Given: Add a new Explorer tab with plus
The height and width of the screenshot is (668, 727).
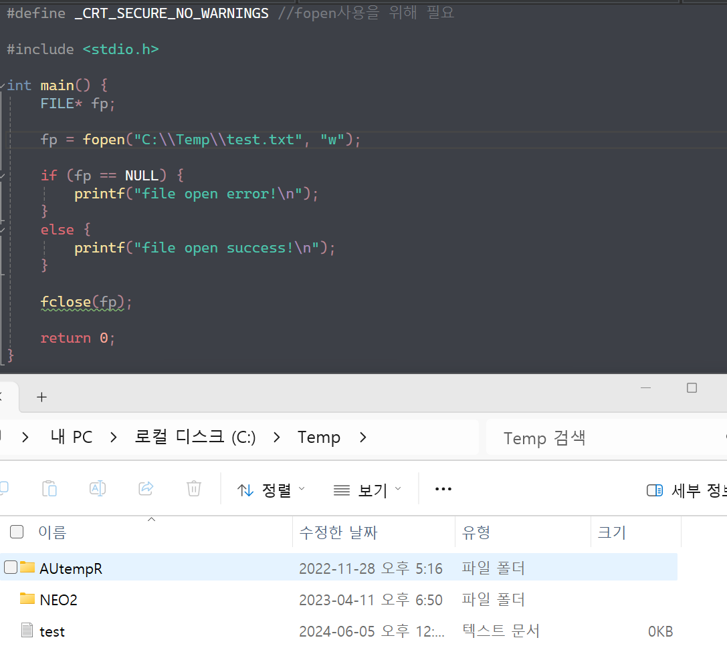Looking at the screenshot, I should pyautogui.click(x=41, y=397).
